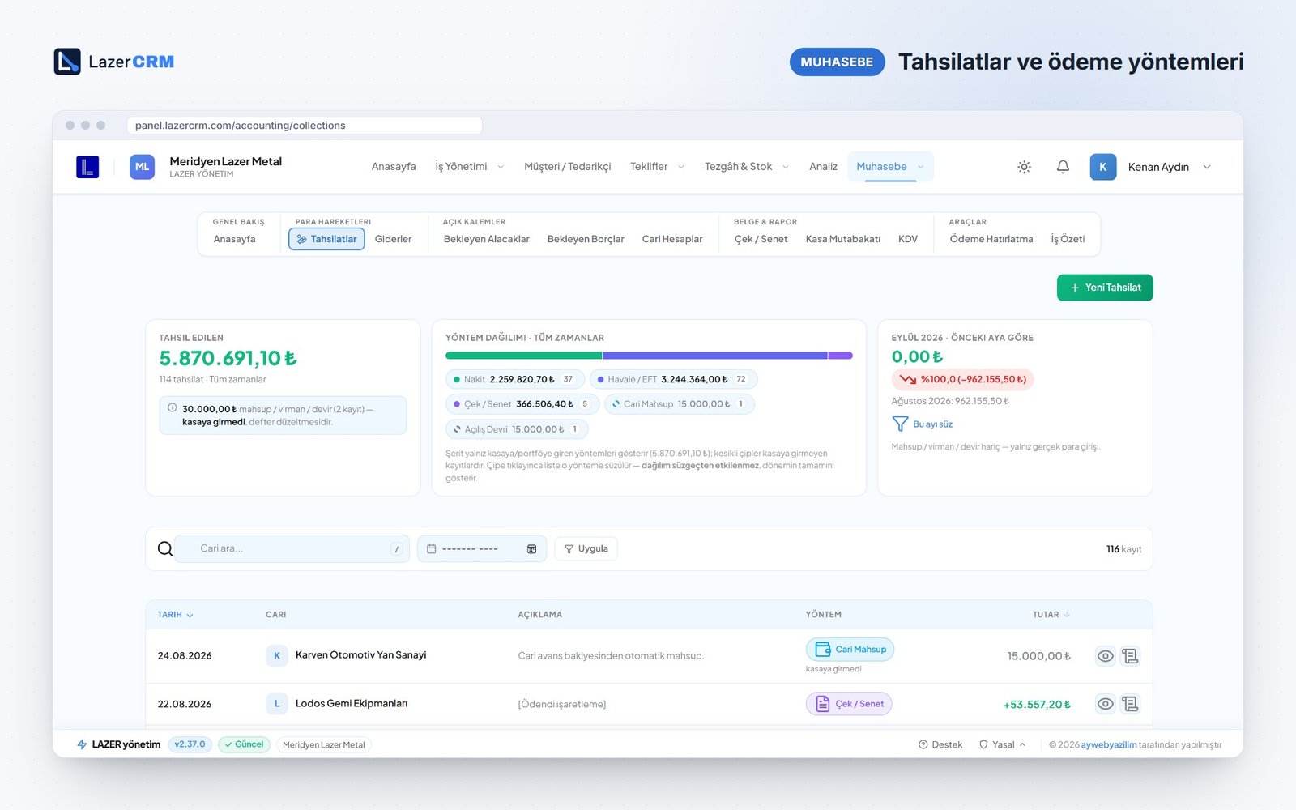Expand Tezgâh & Stok menu

[747, 167]
